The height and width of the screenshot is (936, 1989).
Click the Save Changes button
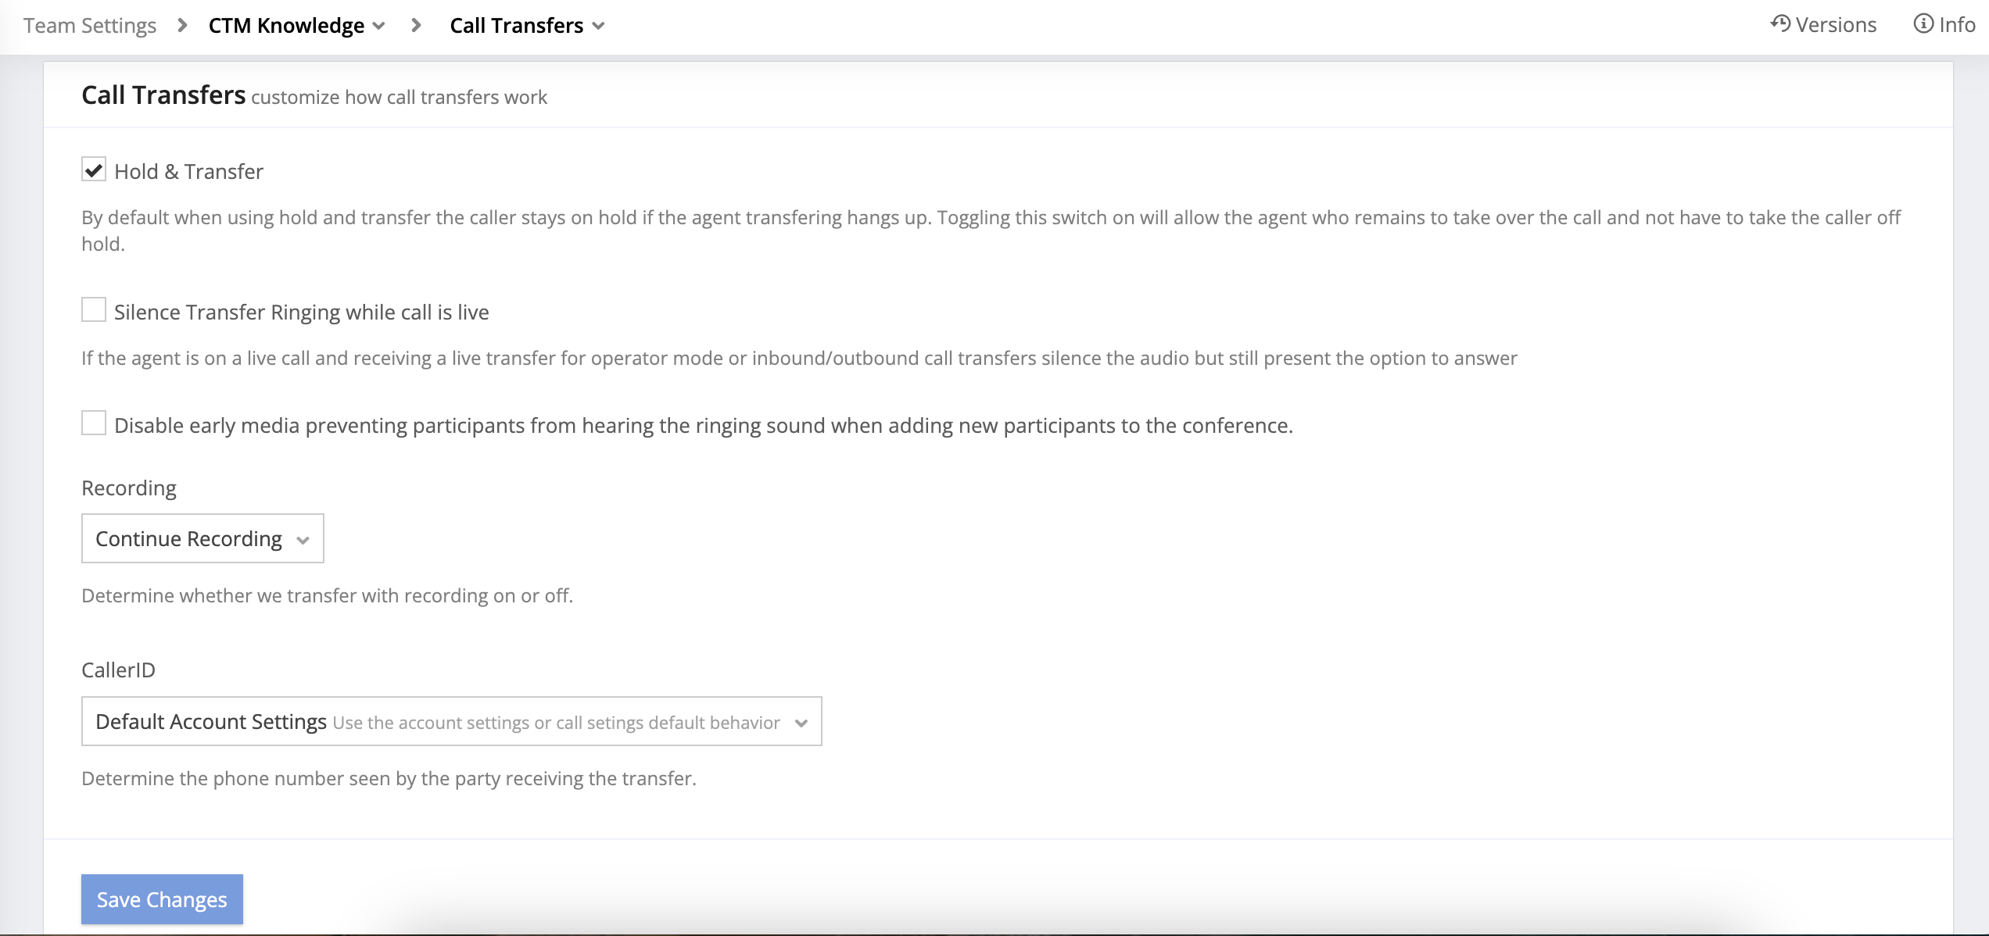(x=162, y=899)
